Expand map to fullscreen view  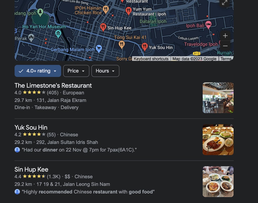[x=224, y=3]
